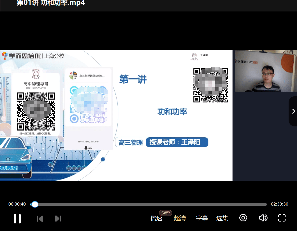This screenshot has height=231, width=297.
Task: Skip to the next video
Action: pos(58,218)
